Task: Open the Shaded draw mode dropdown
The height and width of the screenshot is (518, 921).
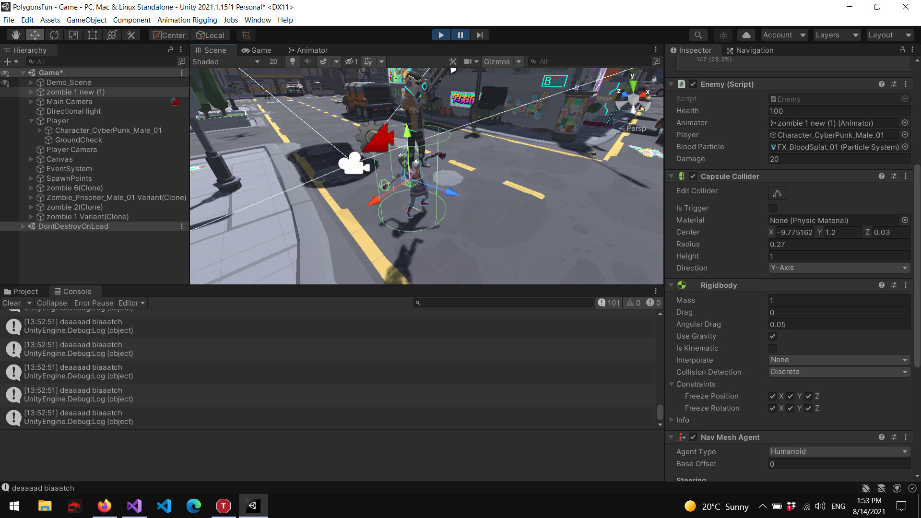Action: 225,61
